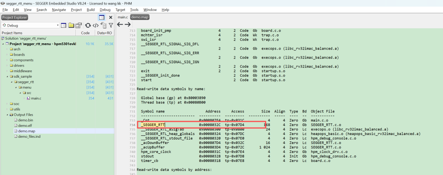Screen dimensions: 443x175
Task: Click the navigate back arrow in editor
Action: [120, 25]
